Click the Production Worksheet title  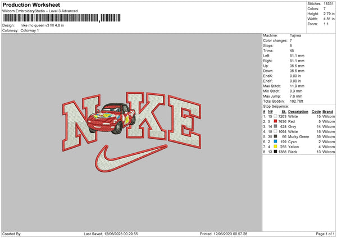[31, 4]
